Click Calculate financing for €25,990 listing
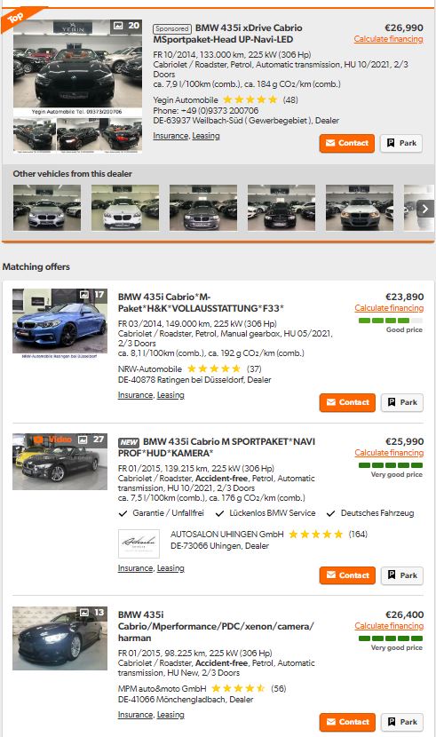Screen dimensions: 436x737 coord(389,453)
